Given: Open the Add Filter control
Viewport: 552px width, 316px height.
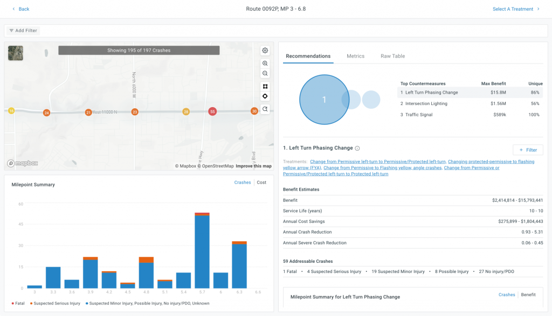Looking at the screenshot, I should pyautogui.click(x=23, y=31).
